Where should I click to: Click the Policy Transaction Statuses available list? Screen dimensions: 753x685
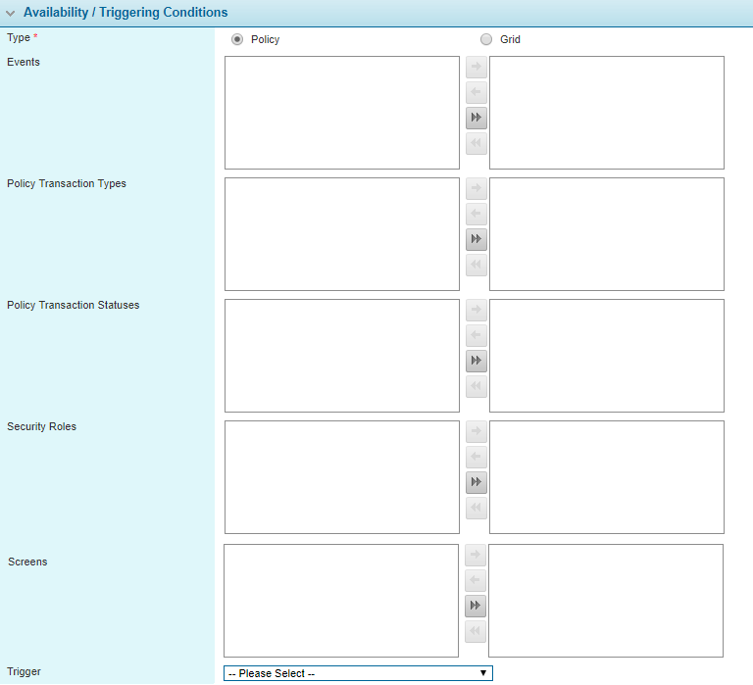pos(341,356)
